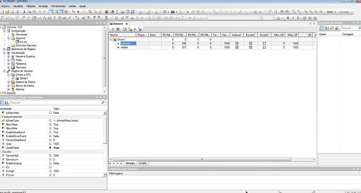Activate communication with the green play icon in the Driver1 tab
This screenshot has width=361, height=193.
pos(135,29)
